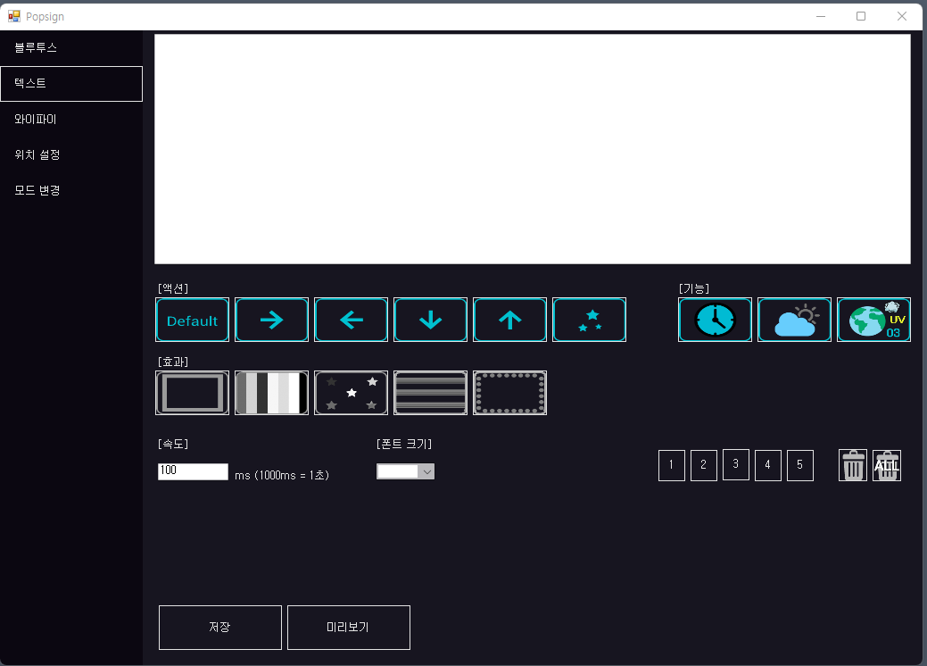The height and width of the screenshot is (666, 927).
Task: Click inside the large white text area
Action: pos(532,149)
